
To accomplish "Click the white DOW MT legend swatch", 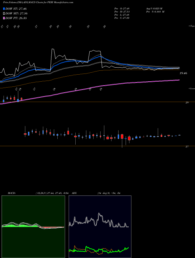I will pyautogui.click(x=4, y=14).
